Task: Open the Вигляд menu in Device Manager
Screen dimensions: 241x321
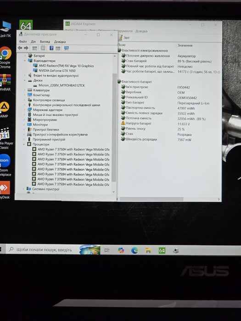Action: pos(45,42)
